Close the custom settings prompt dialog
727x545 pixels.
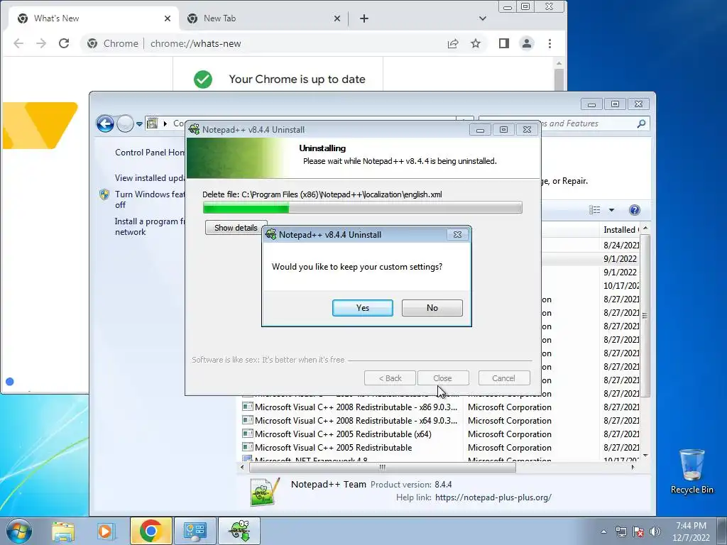pos(457,234)
